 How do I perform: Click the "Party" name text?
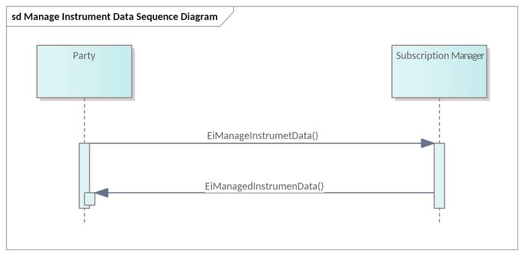84,56
